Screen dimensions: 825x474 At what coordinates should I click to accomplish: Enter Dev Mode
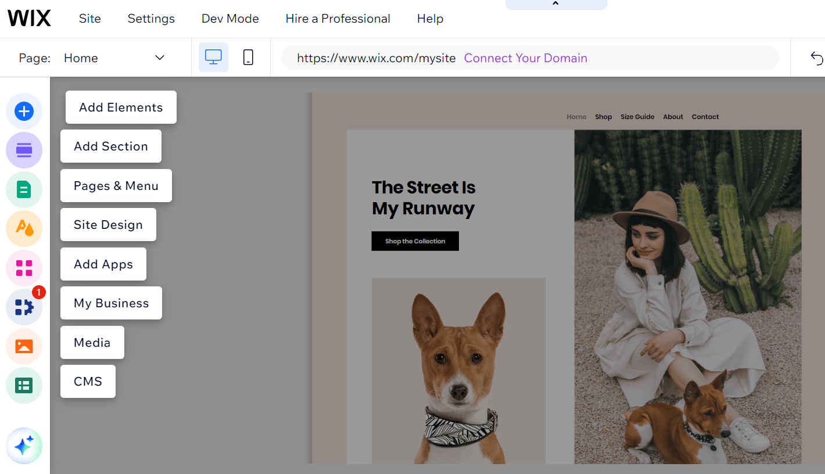pos(229,18)
